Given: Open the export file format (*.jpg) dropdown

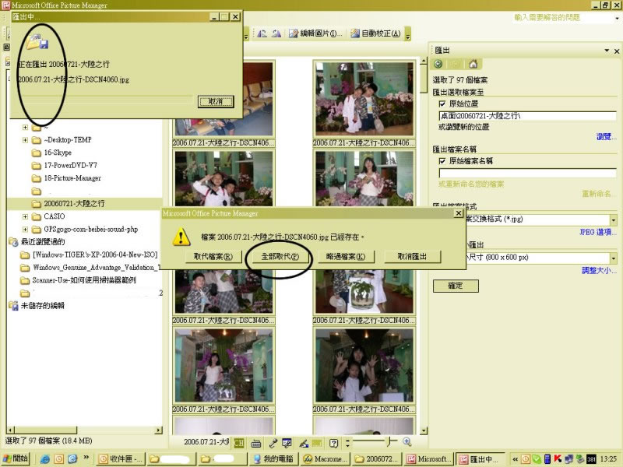Looking at the screenshot, I should pos(614,219).
